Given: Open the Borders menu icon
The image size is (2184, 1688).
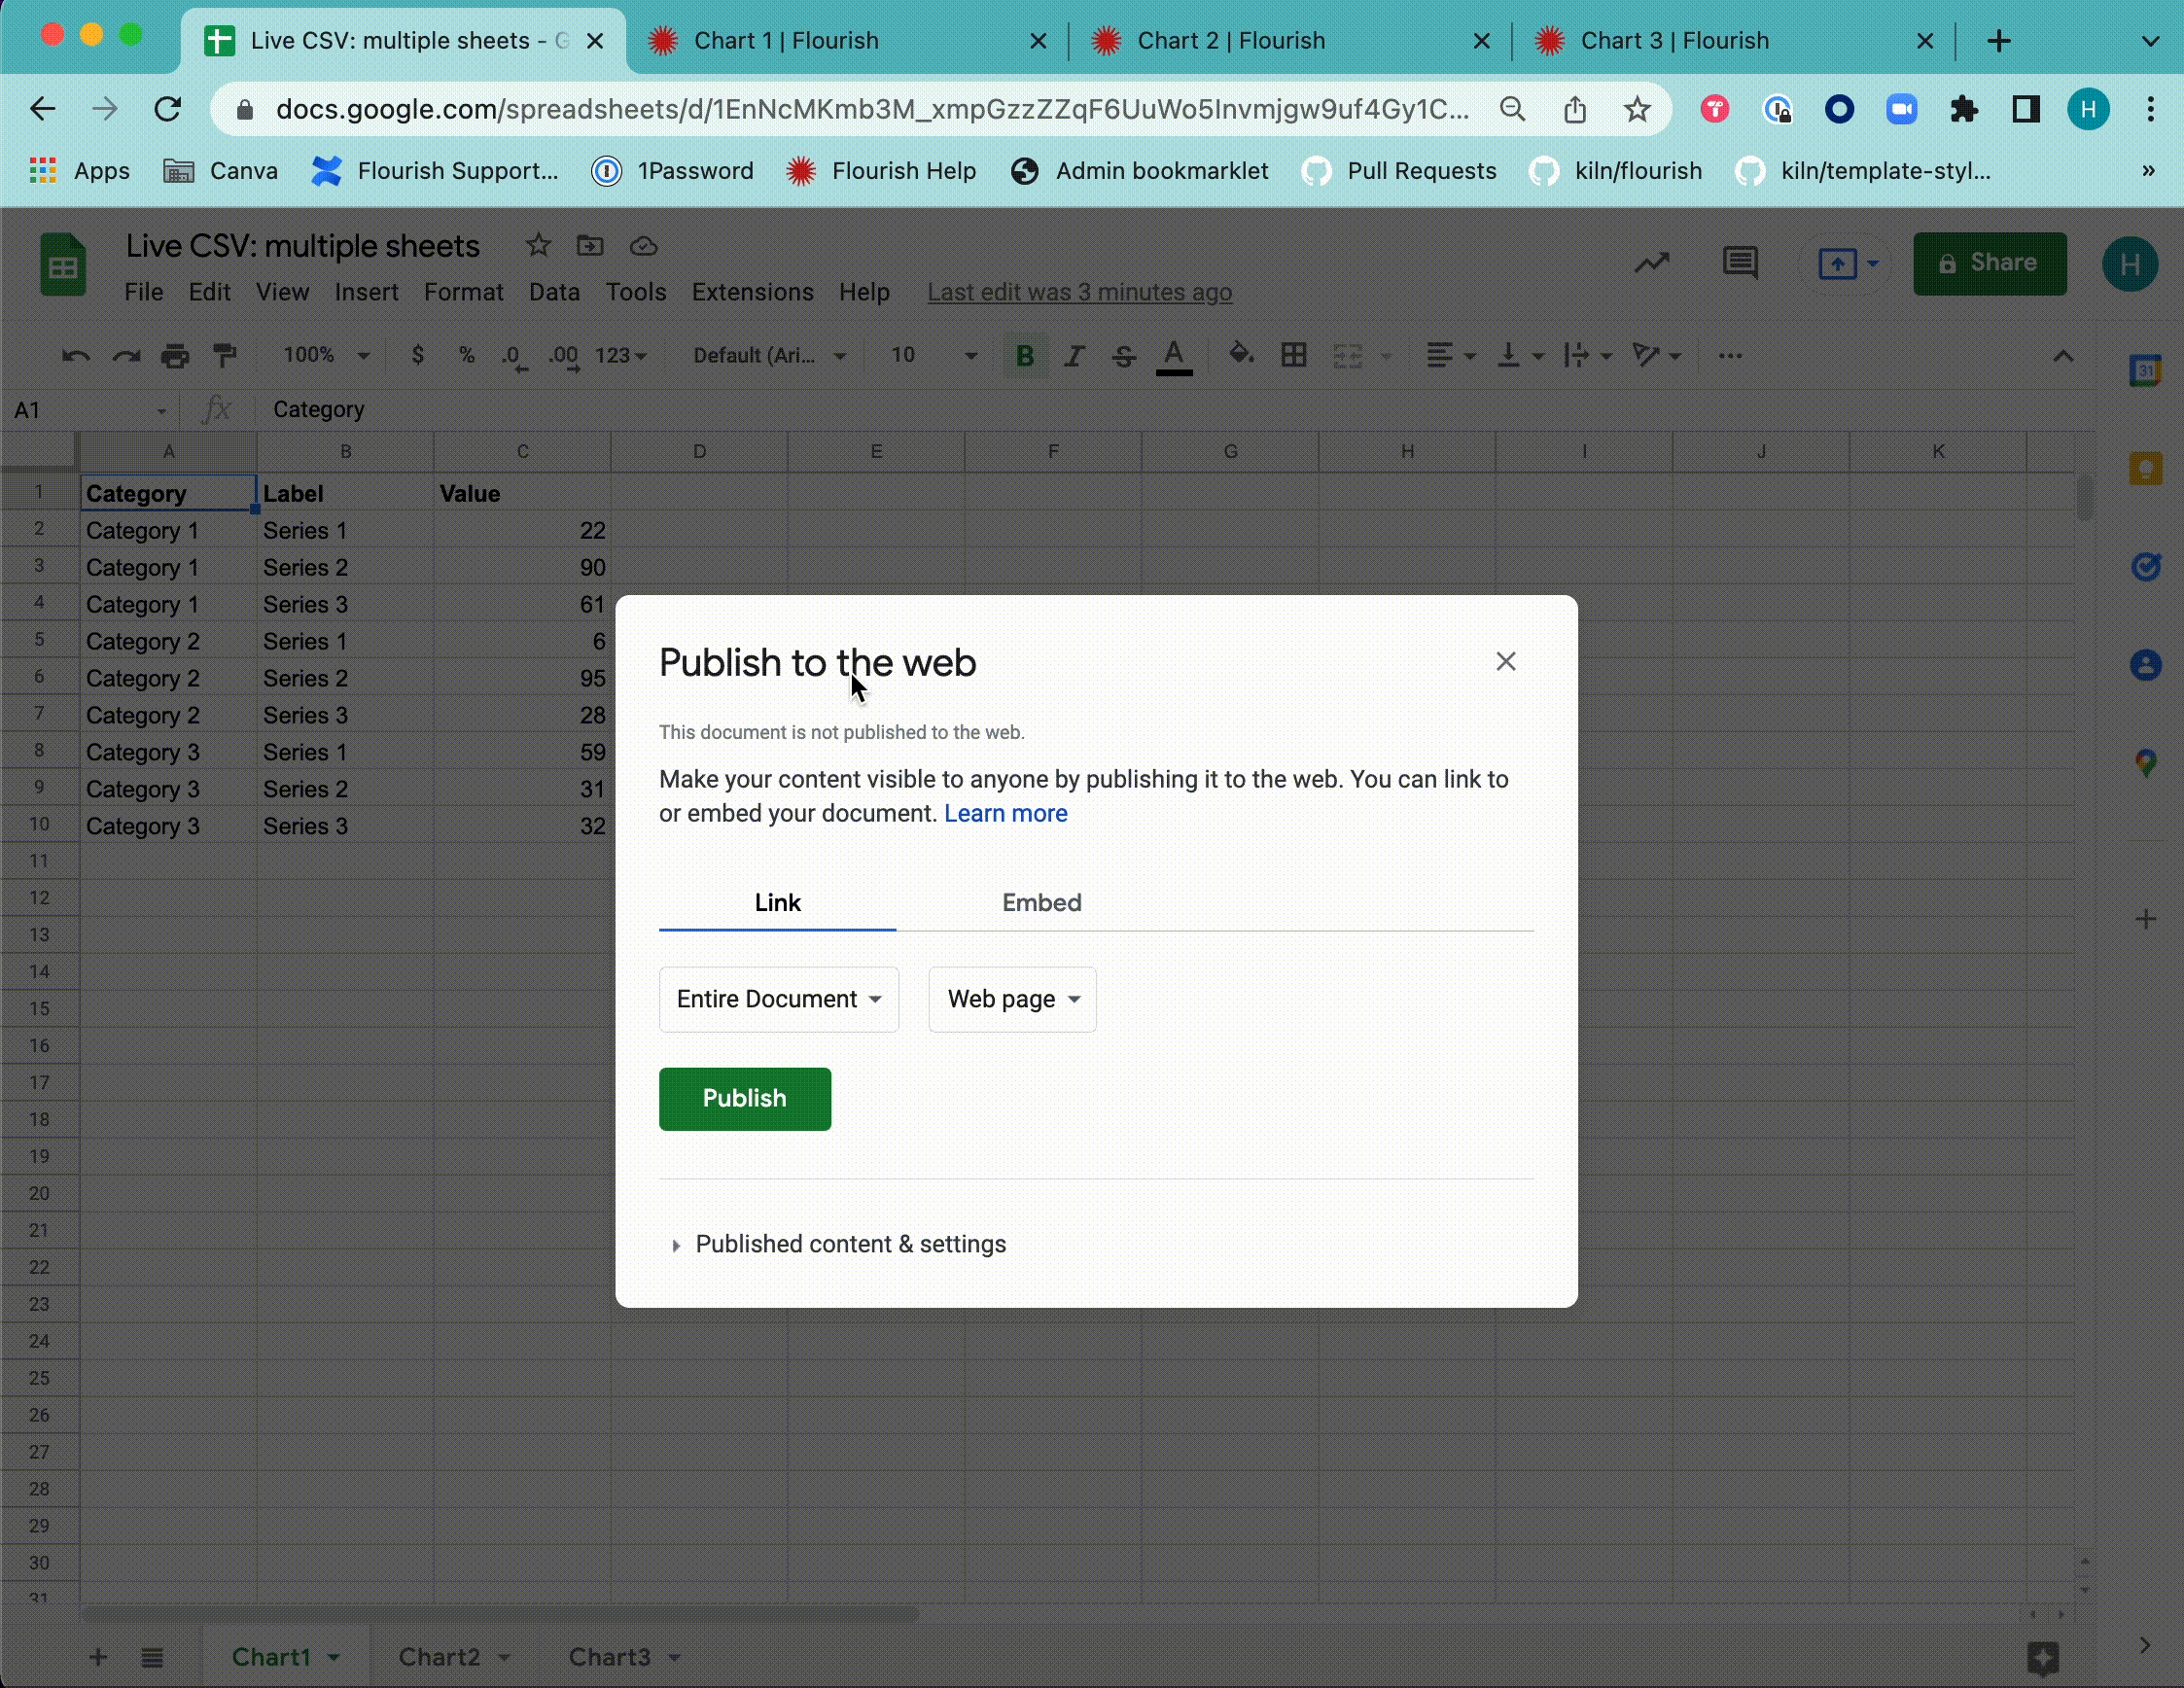Looking at the screenshot, I should coord(1293,355).
